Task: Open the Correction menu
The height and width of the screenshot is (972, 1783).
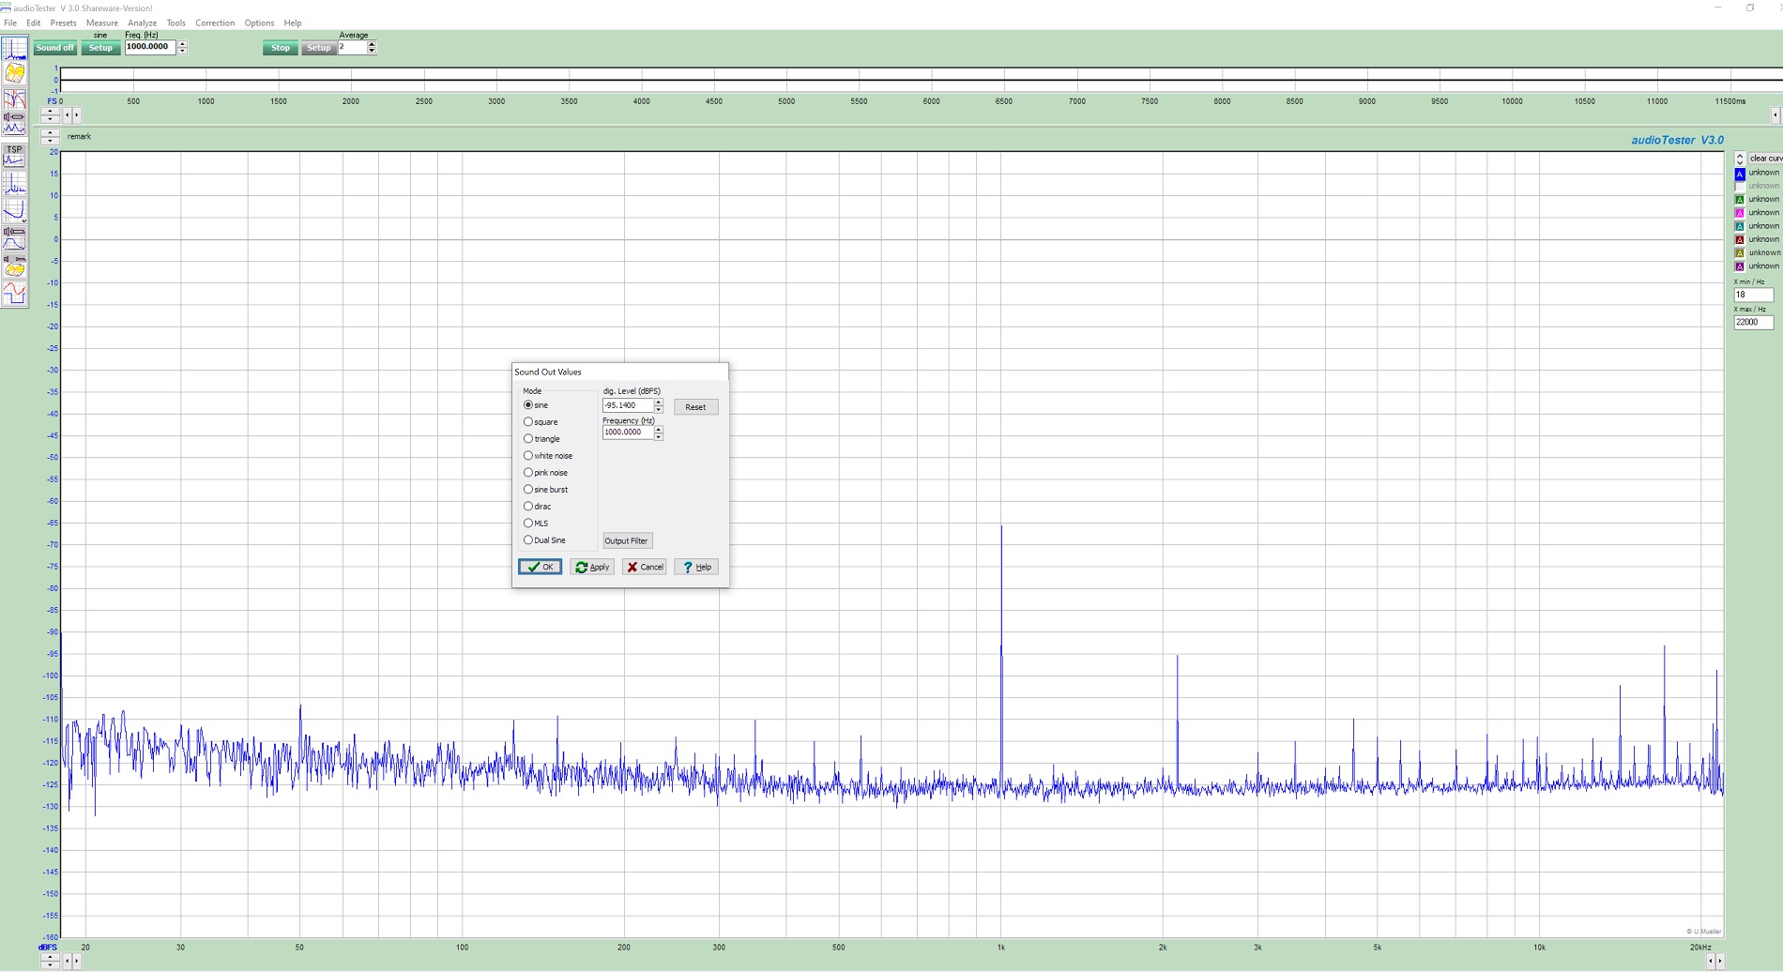Action: tap(215, 23)
